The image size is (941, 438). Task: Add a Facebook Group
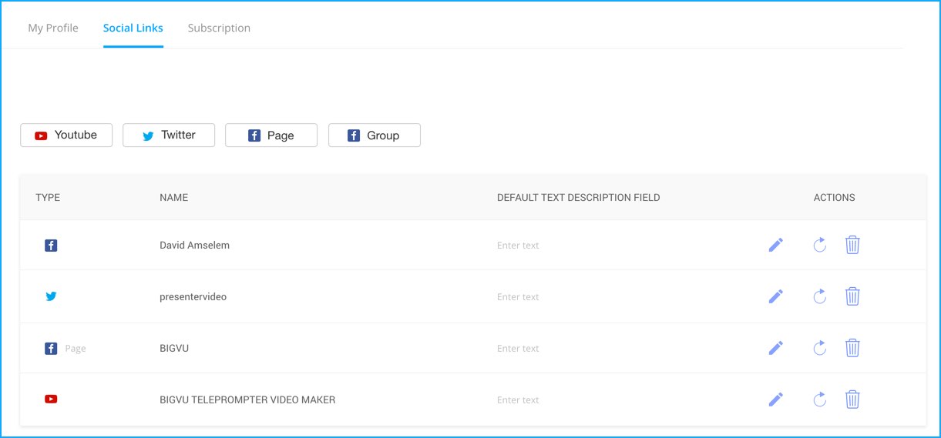click(x=375, y=135)
